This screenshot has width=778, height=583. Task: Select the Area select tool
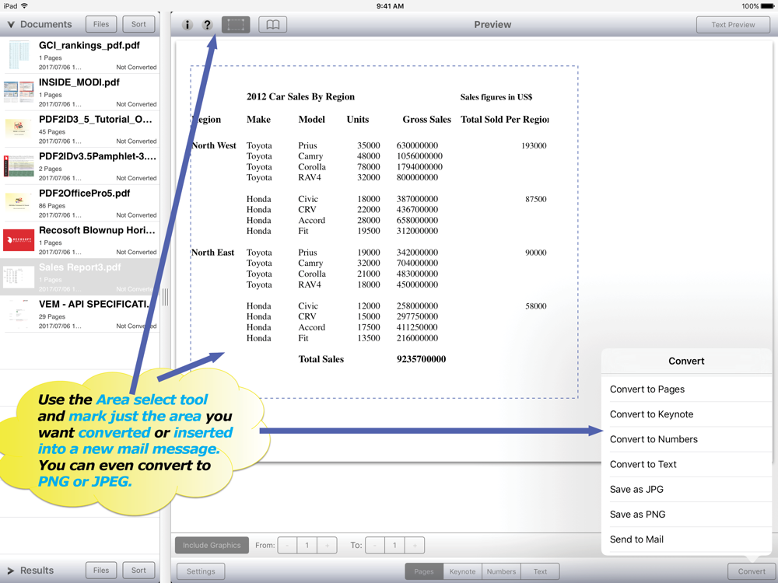click(236, 25)
